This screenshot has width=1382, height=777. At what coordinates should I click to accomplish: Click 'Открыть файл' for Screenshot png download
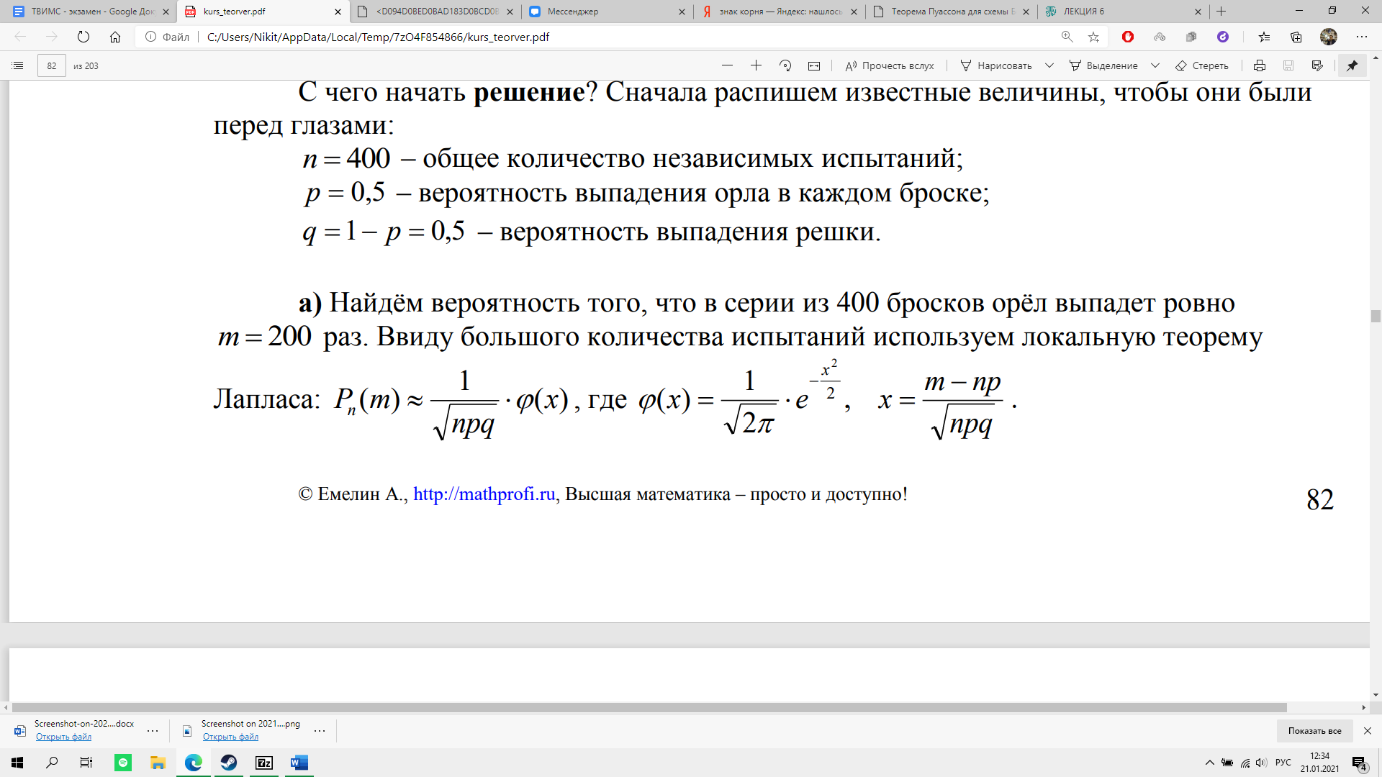pos(230,737)
